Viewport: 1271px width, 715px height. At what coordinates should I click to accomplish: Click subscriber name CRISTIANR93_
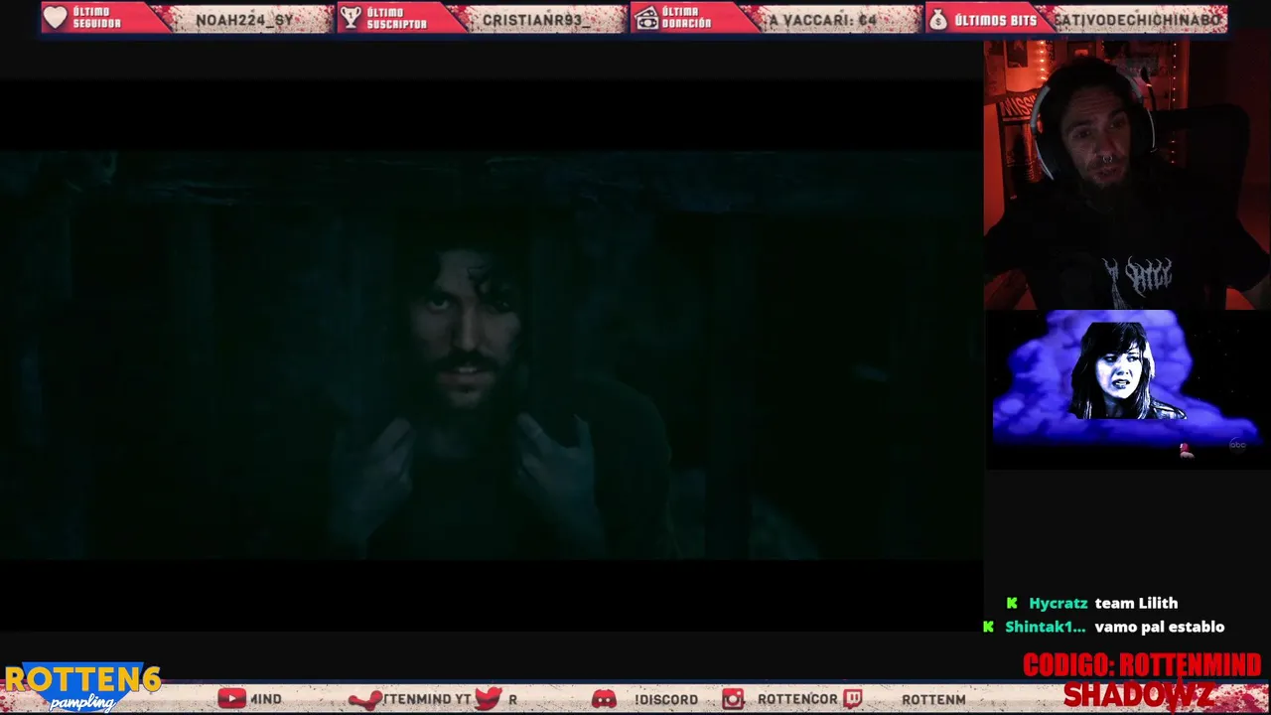pos(535,20)
